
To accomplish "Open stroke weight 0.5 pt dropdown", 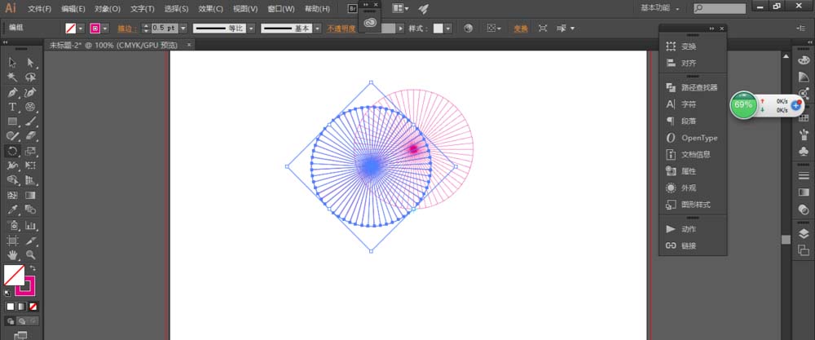I will [x=184, y=29].
